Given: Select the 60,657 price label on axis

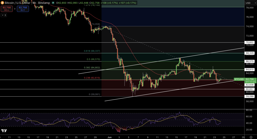Looking at the screenshot, I should (x=250, y=89).
